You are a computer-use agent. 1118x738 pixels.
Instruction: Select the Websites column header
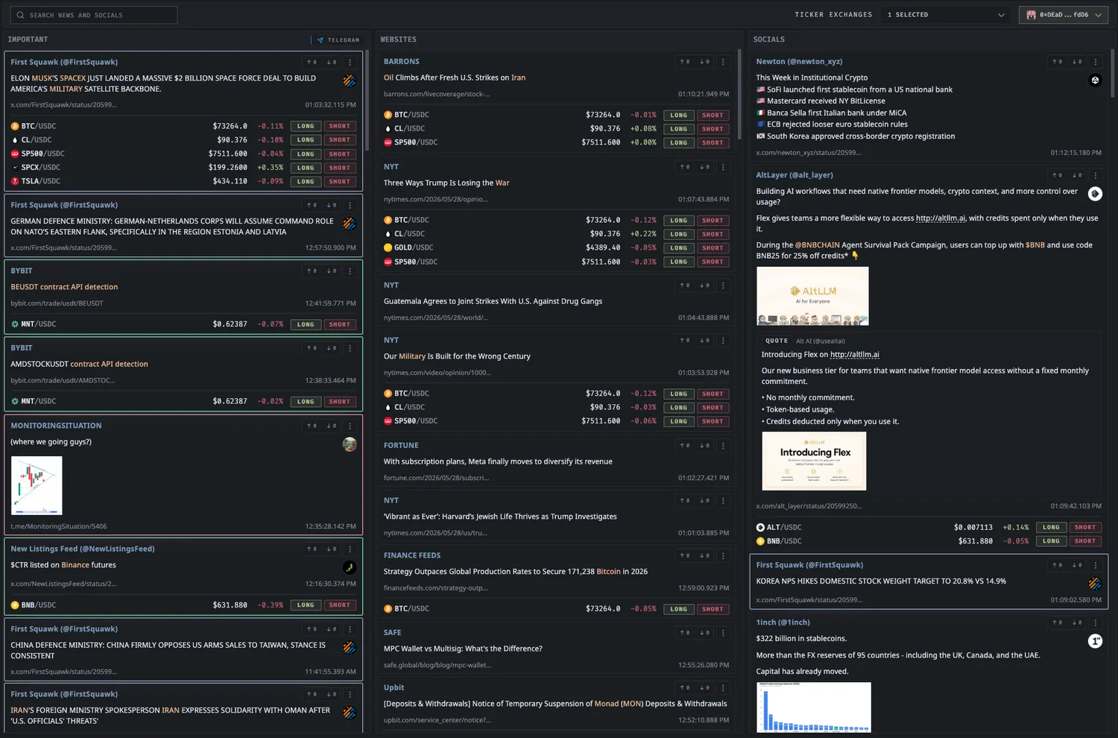[x=398, y=40]
